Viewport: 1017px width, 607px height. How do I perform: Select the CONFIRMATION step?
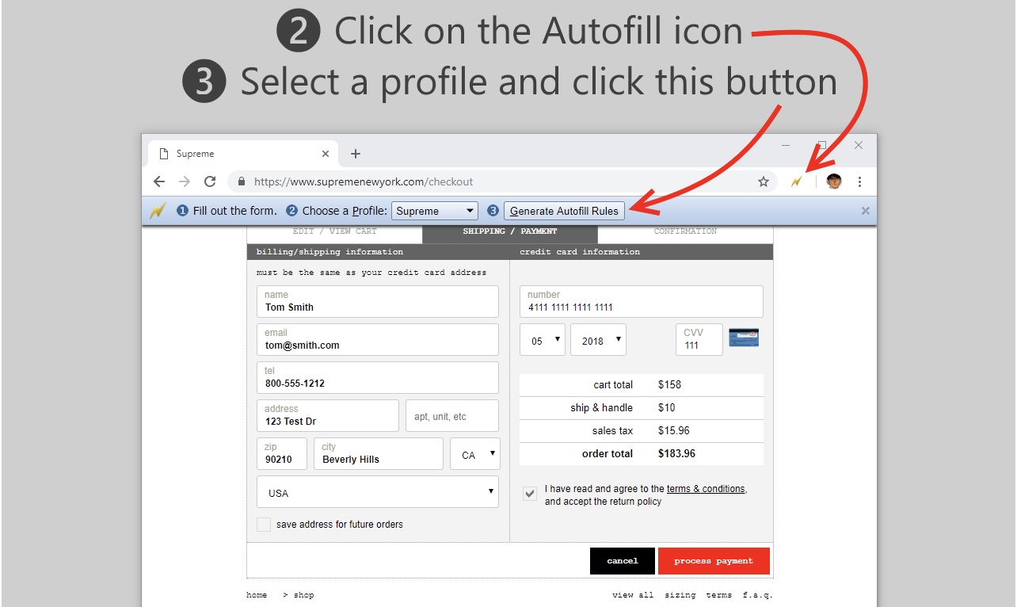(x=685, y=231)
